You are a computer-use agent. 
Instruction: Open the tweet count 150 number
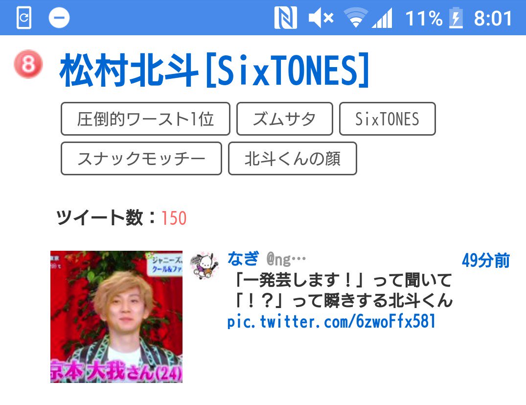click(x=174, y=218)
